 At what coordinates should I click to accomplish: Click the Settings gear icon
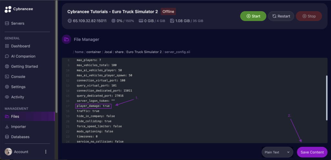tap(7, 87)
